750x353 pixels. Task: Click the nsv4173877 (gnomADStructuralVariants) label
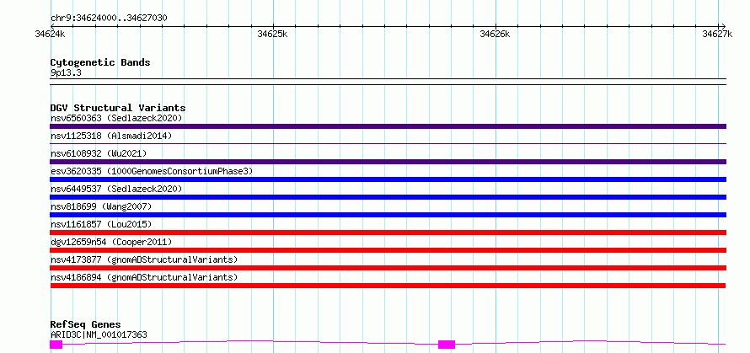click(x=144, y=259)
